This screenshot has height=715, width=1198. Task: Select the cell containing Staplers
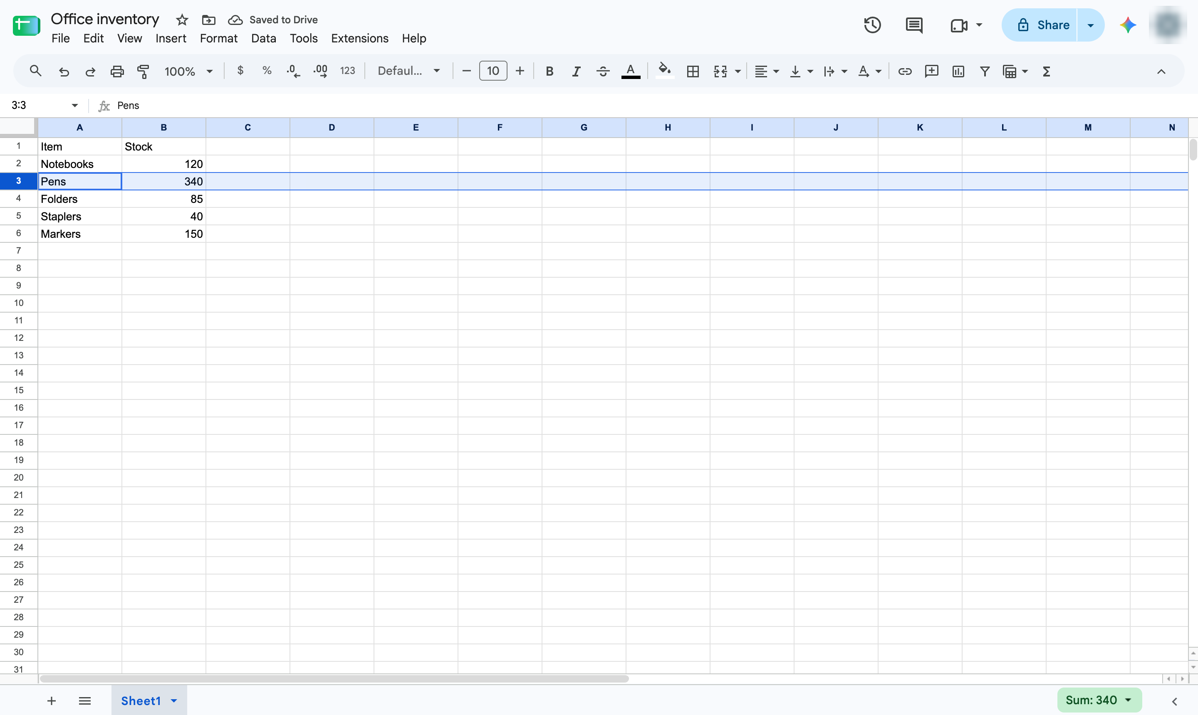80,216
